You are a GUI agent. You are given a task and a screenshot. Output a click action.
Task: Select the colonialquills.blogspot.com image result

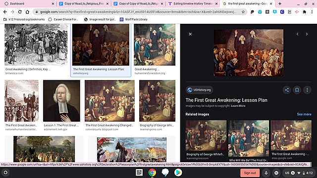109,101
